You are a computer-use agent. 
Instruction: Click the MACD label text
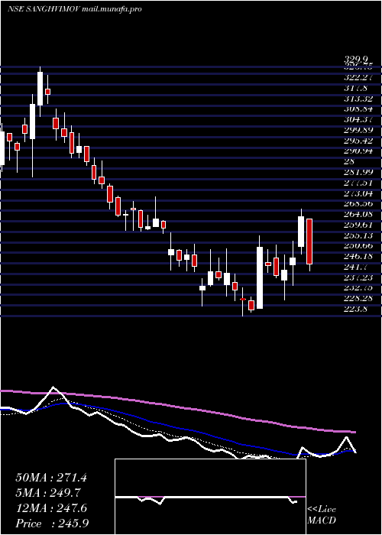322,521
